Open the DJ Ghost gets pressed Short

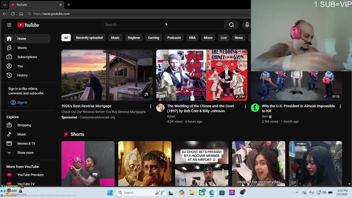point(202,164)
